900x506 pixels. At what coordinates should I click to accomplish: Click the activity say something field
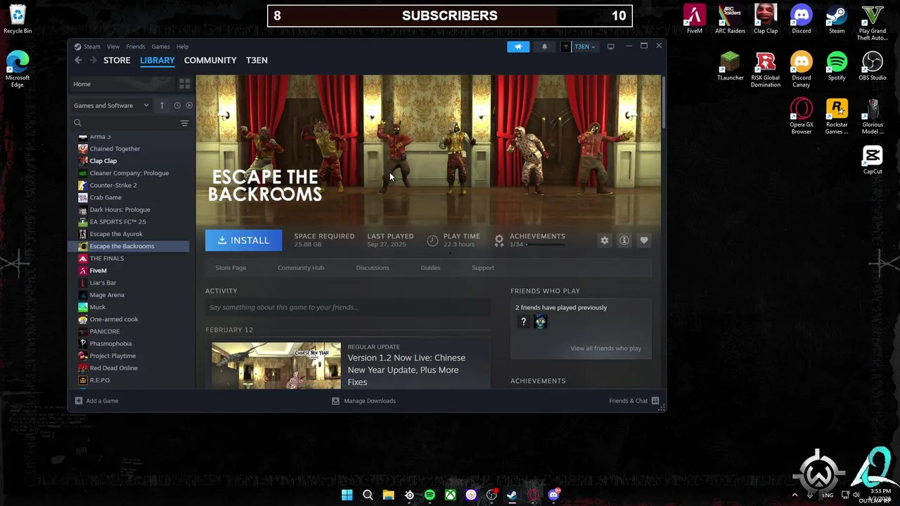coord(347,307)
